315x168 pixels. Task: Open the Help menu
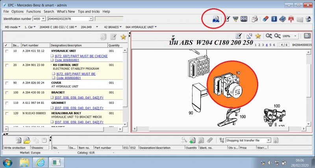click(106, 11)
